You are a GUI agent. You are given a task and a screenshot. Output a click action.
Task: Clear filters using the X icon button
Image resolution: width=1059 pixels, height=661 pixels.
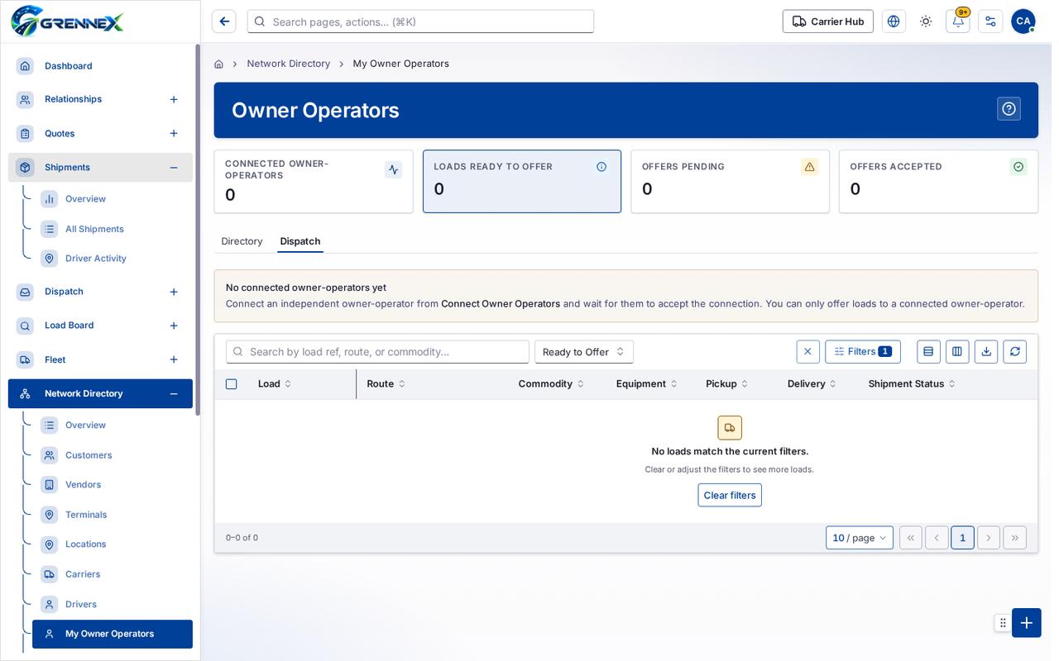808,352
